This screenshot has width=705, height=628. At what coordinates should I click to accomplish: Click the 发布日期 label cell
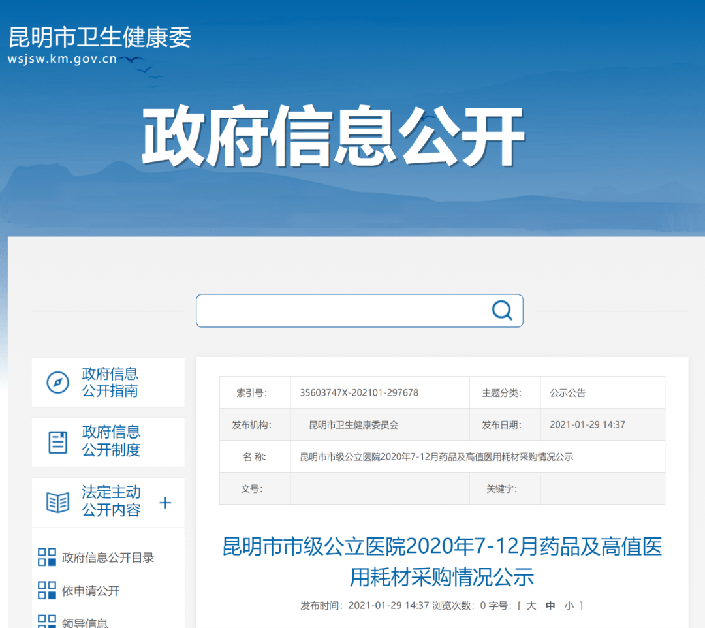click(505, 425)
